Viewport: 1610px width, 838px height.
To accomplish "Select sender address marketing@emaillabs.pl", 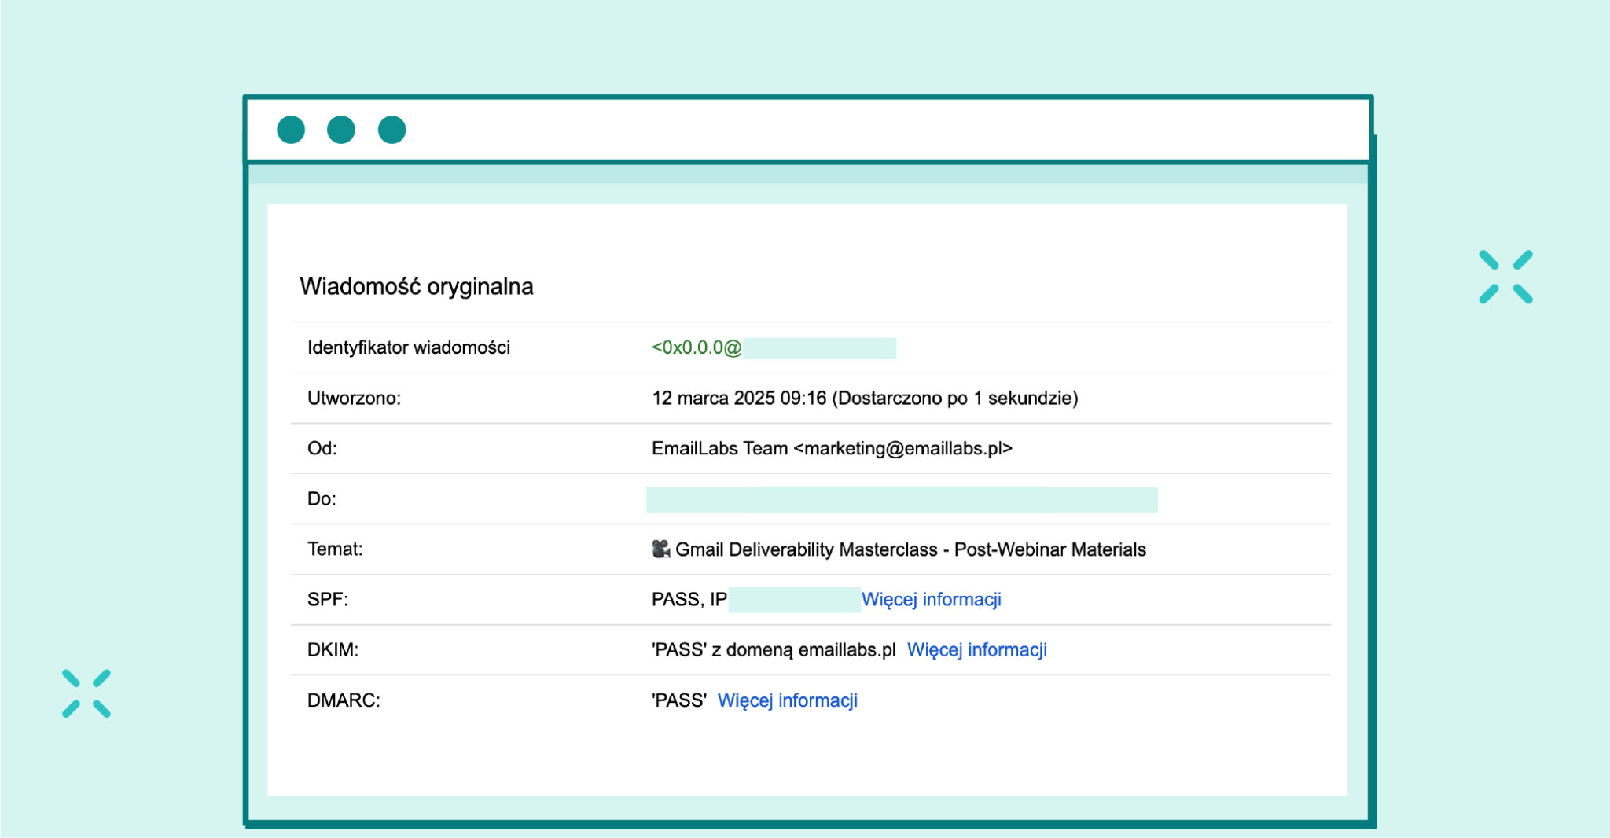I will point(903,448).
